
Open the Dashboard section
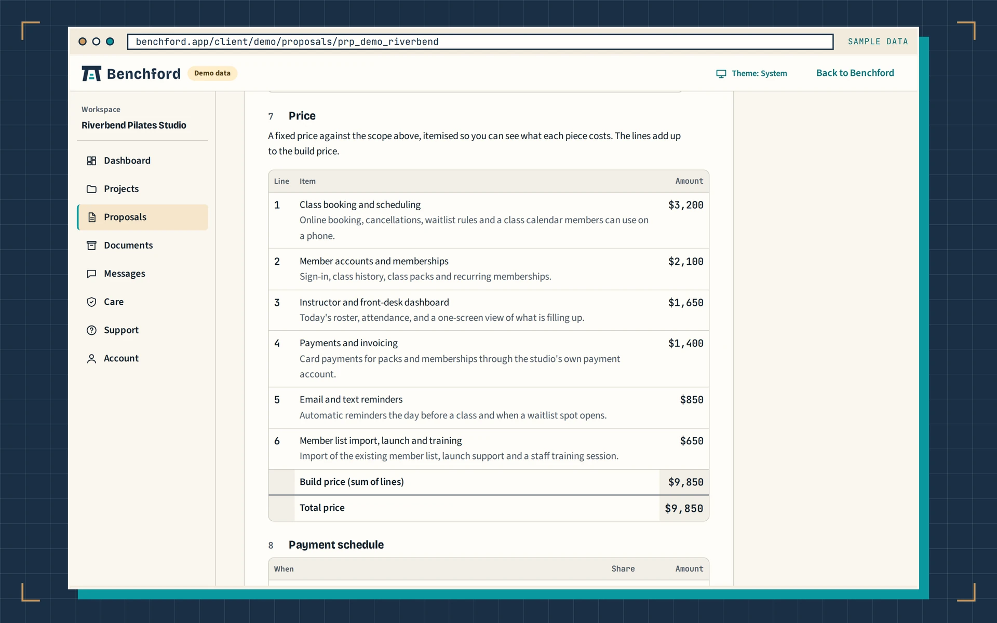[142, 161]
